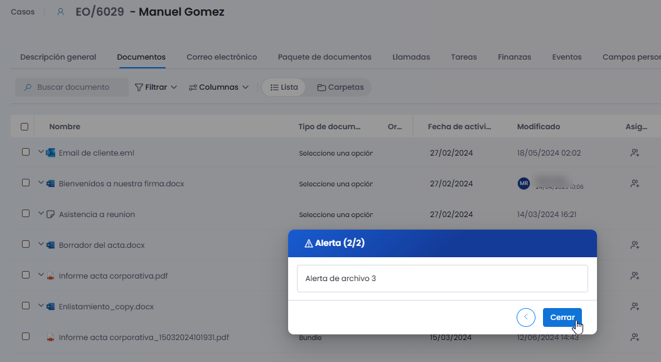Image resolution: width=661 pixels, height=362 pixels.
Task: Click the Buscar documento search field
Action: click(x=72, y=87)
